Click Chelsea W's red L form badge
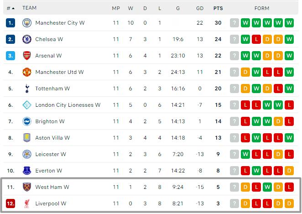 click(256, 39)
